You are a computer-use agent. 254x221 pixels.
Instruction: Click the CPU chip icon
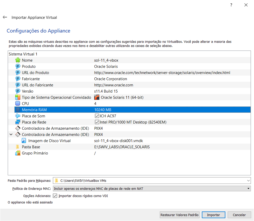(18, 103)
